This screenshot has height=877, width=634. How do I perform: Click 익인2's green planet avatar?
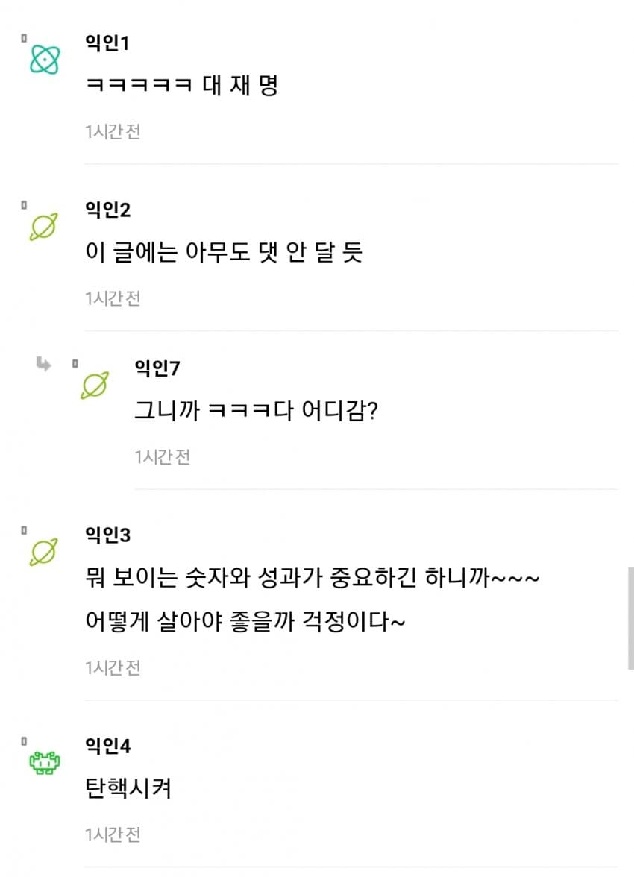[x=43, y=227]
